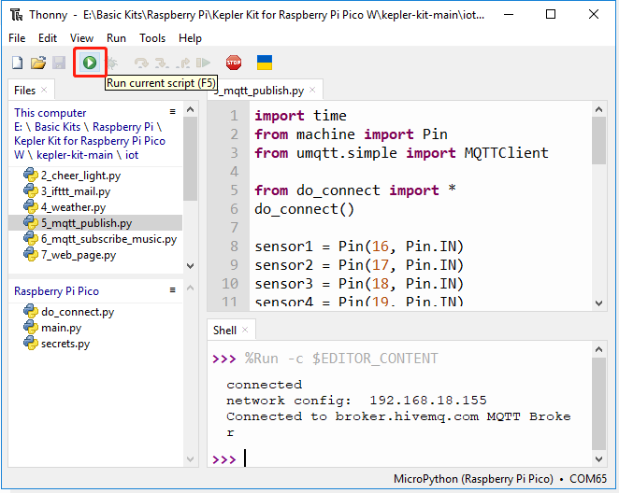Image resolution: width=619 pixels, height=493 pixels.
Task: Select 7_web_page.py in file list
Action: [x=95, y=255]
